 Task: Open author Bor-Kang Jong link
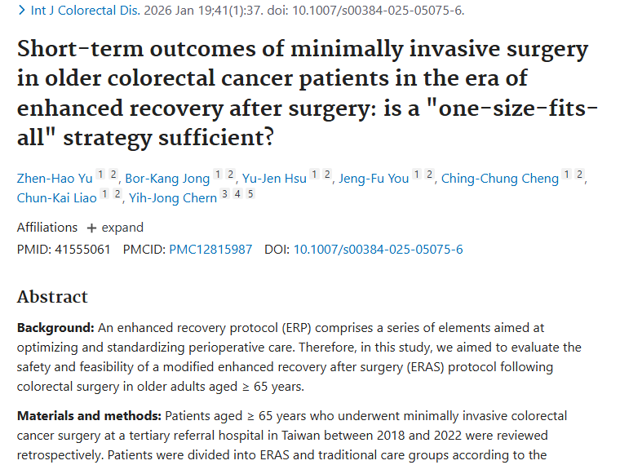[168, 178]
